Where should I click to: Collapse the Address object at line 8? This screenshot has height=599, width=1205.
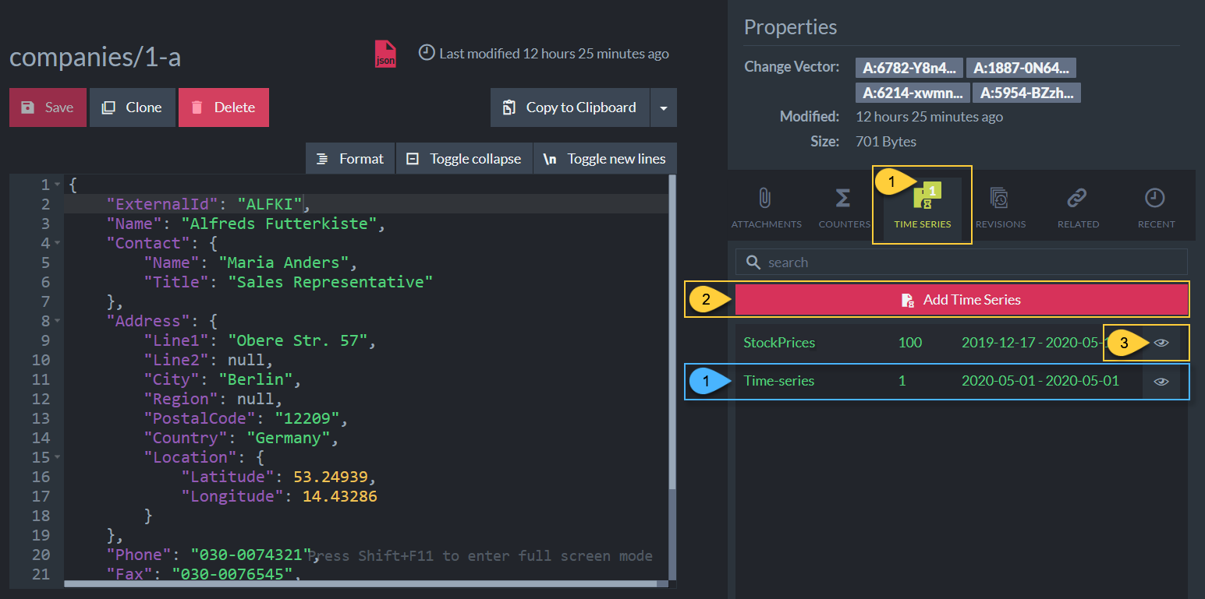click(57, 321)
